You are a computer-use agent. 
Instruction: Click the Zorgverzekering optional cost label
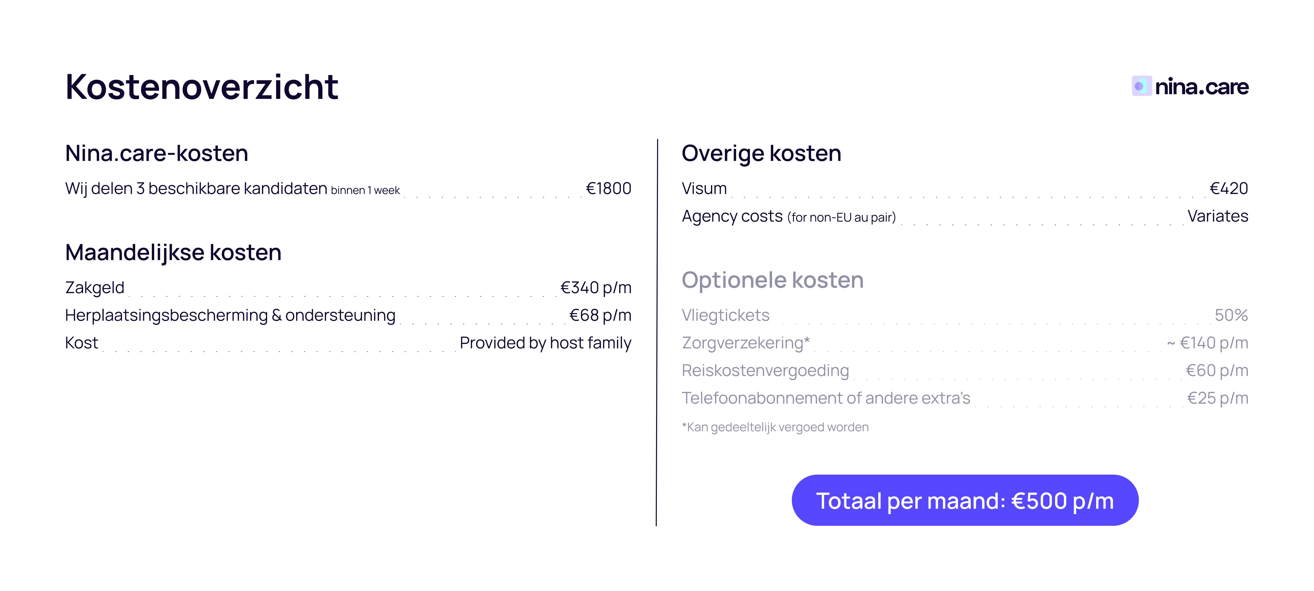click(745, 342)
